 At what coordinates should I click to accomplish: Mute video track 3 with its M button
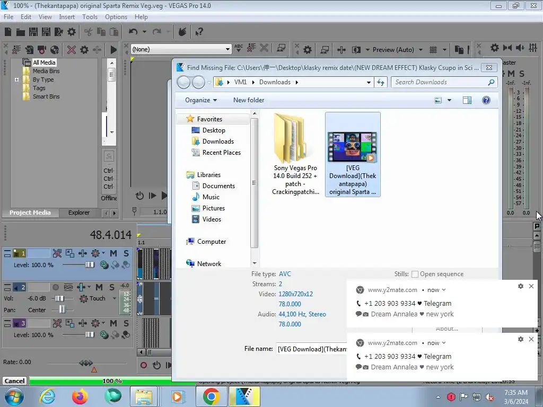(x=113, y=323)
